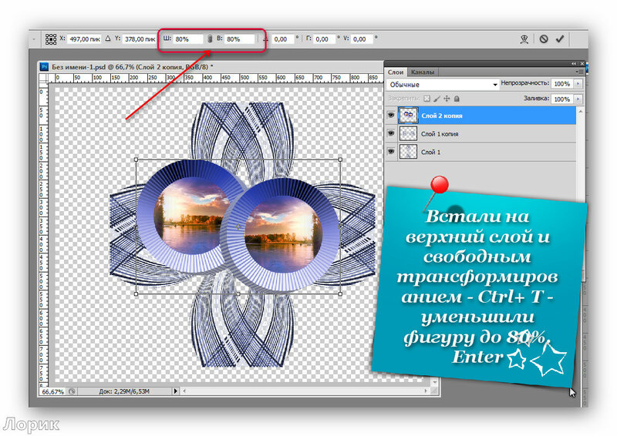Click the Слой 1 копия layer thumbnail
617x436 pixels.
click(408, 134)
